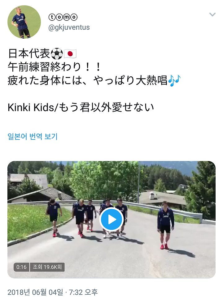Click the 7:32 오후 time stamp

point(83,292)
